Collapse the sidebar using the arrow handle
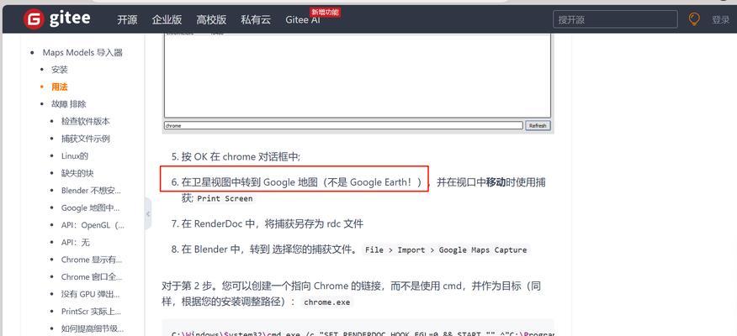Viewport: 737px width, 336px height. [148, 214]
